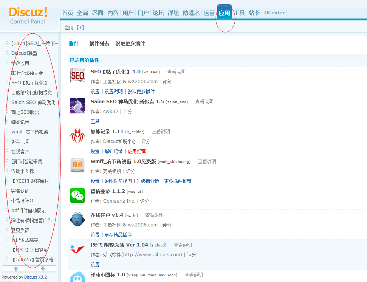
Task: Open the 门户 top menu
Action: [x=143, y=13]
